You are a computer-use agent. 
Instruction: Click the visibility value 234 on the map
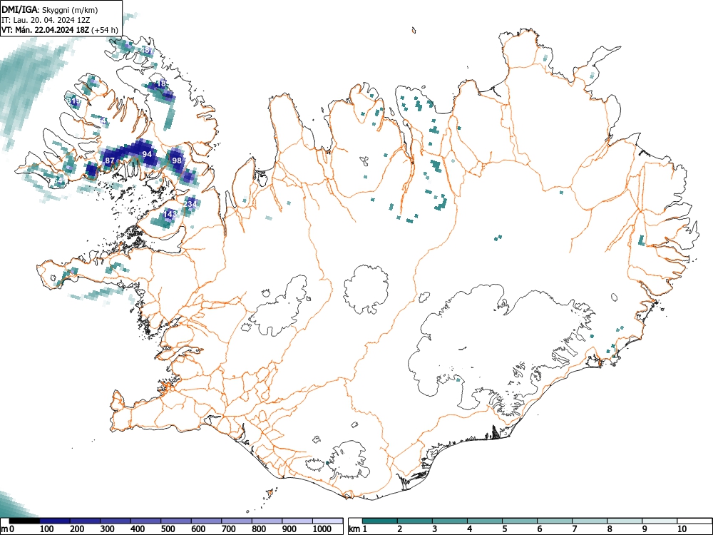point(190,204)
